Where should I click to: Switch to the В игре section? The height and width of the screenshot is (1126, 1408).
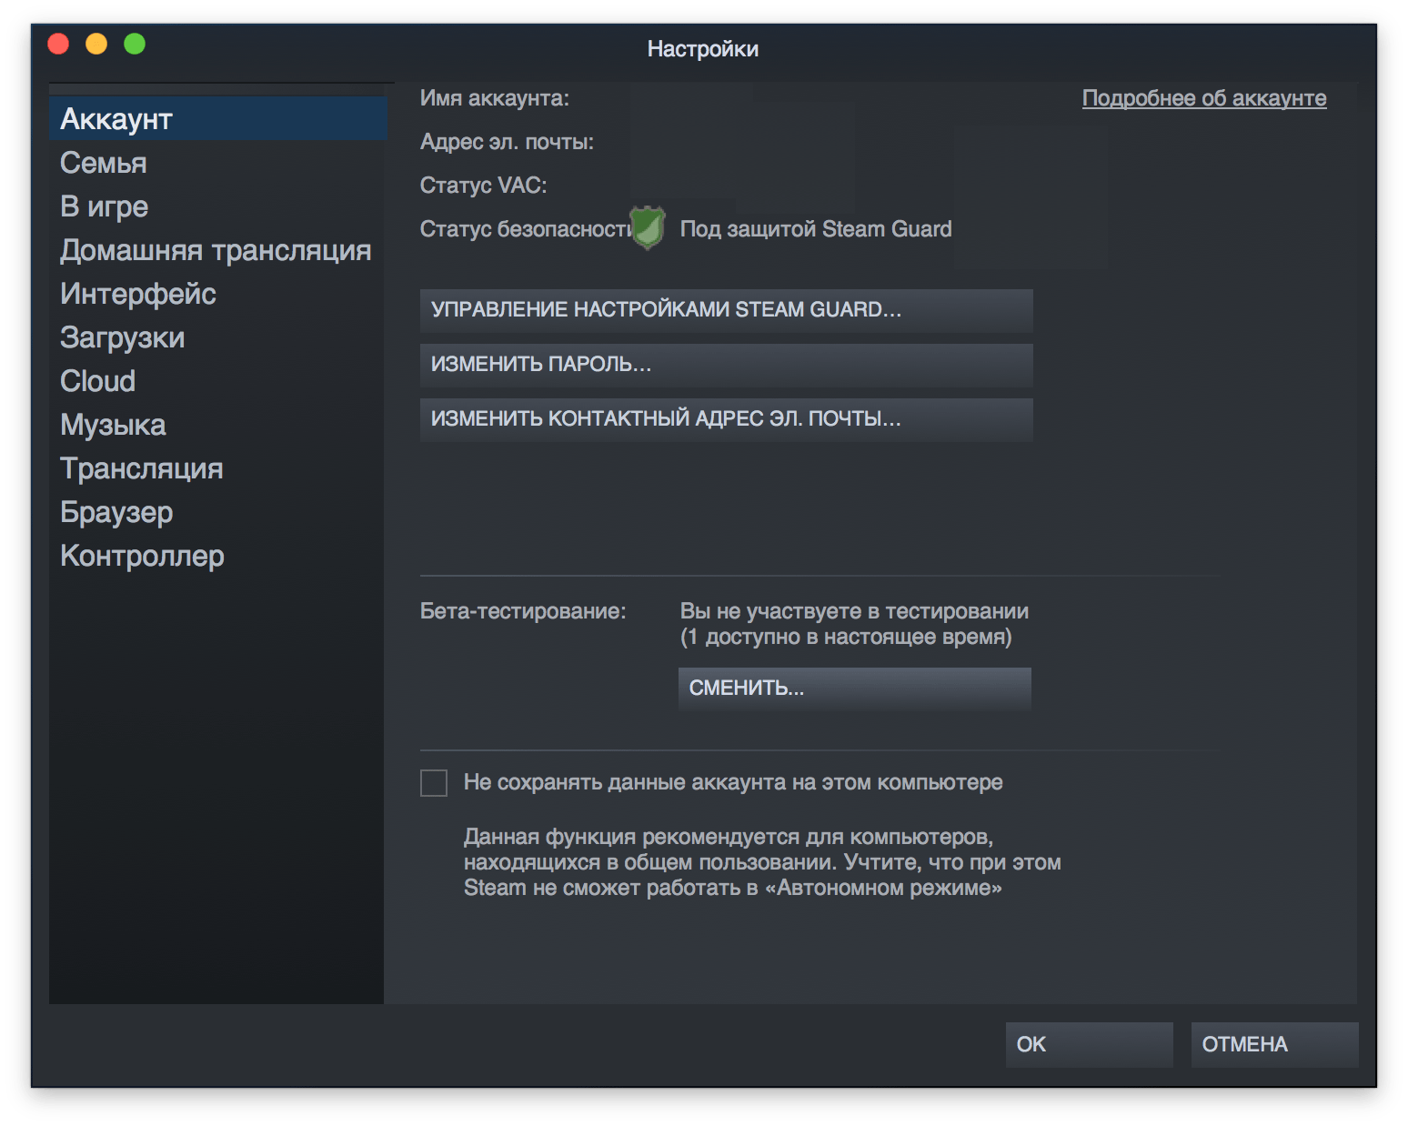coord(218,206)
